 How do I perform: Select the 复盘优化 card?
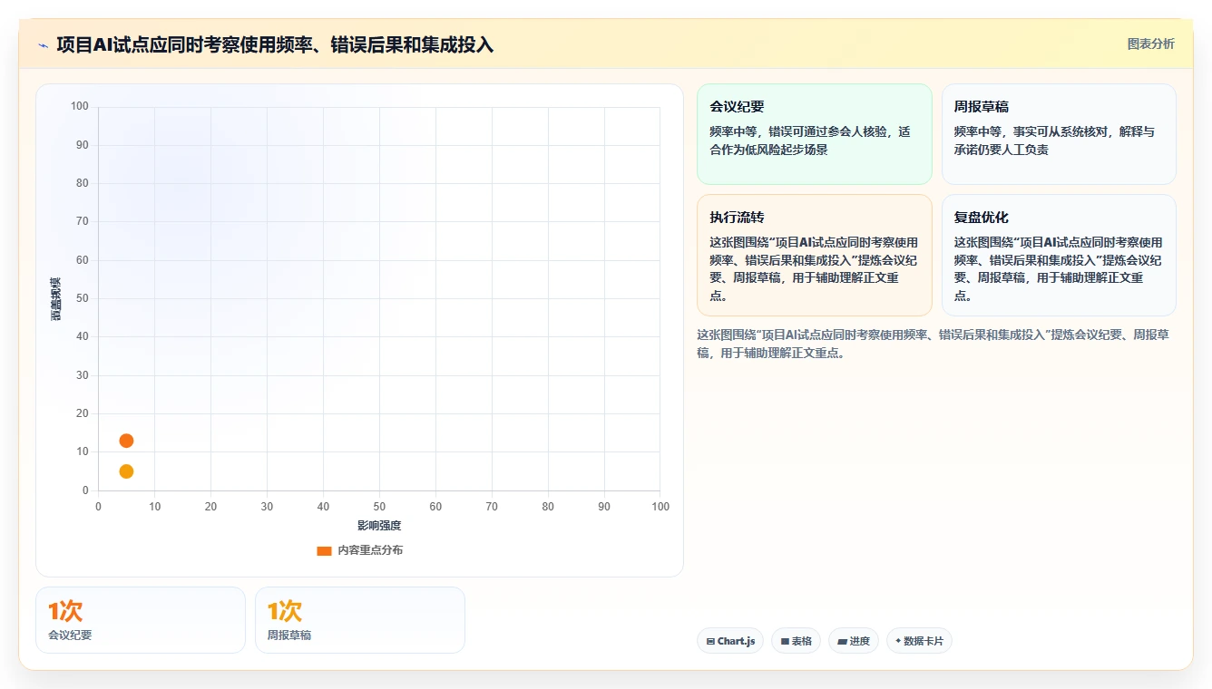[1059, 255]
